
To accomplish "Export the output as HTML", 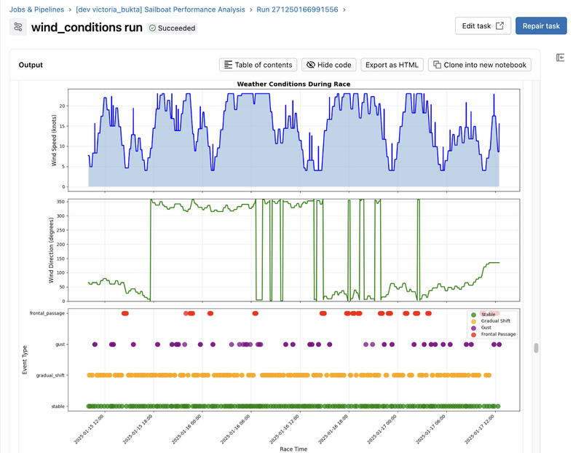I will tap(392, 65).
